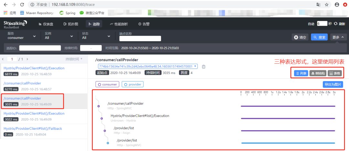Viewport: 349px width, 151px height.
Task: Switch to the 仪表盘 dashboard tab
Action: (46, 24)
